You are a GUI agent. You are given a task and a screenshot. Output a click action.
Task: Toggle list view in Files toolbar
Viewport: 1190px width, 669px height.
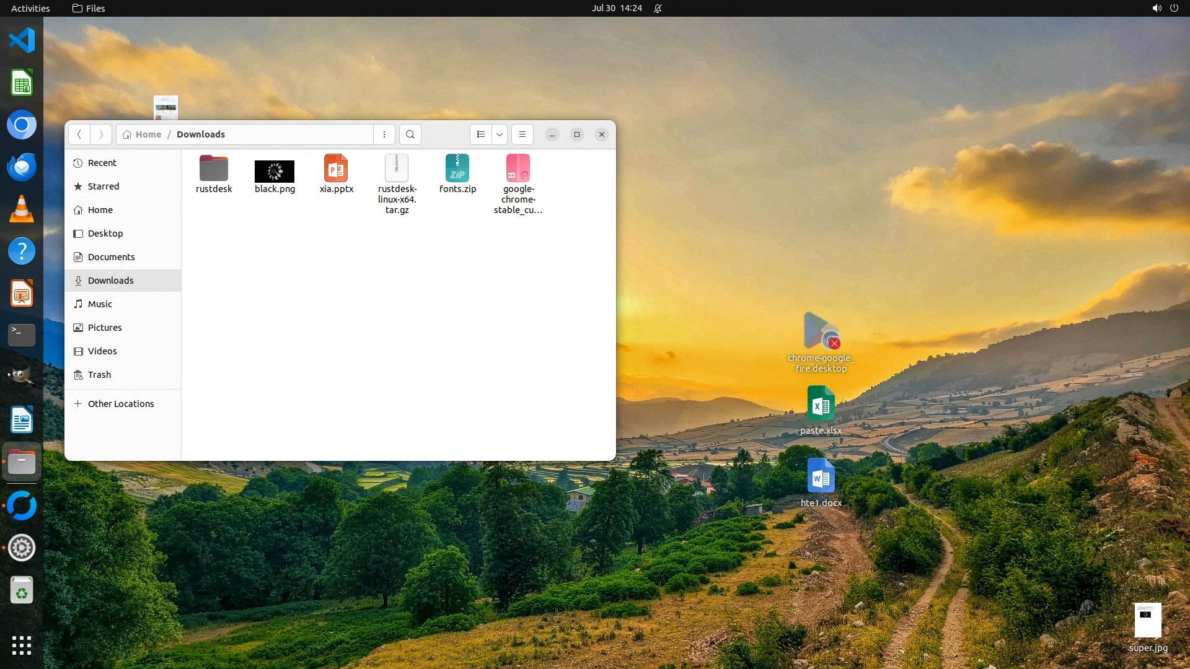pos(481,134)
